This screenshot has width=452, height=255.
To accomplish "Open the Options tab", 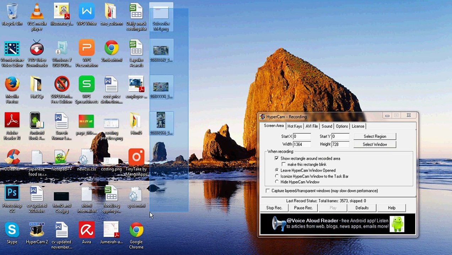I will click(x=342, y=126).
